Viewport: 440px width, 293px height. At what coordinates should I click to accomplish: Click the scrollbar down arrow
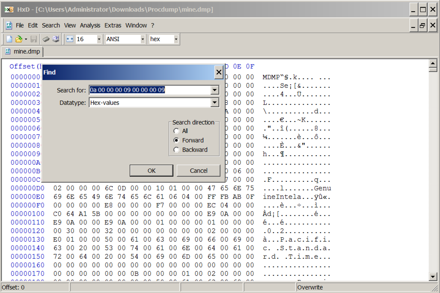click(433, 276)
